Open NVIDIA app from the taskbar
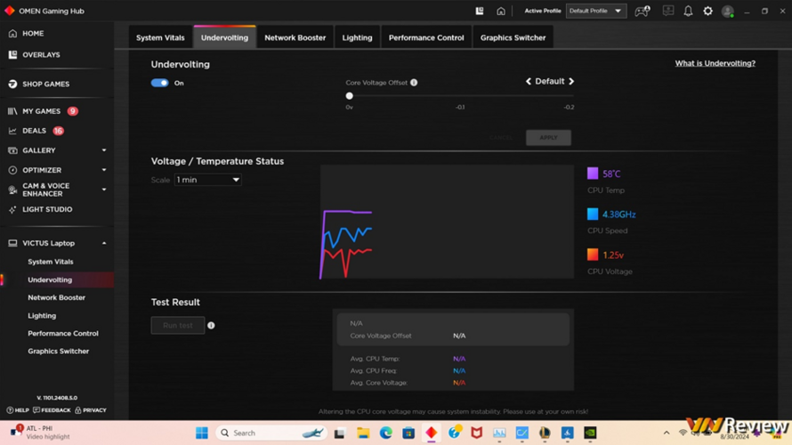Image resolution: width=792 pixels, height=445 pixels. click(590, 433)
